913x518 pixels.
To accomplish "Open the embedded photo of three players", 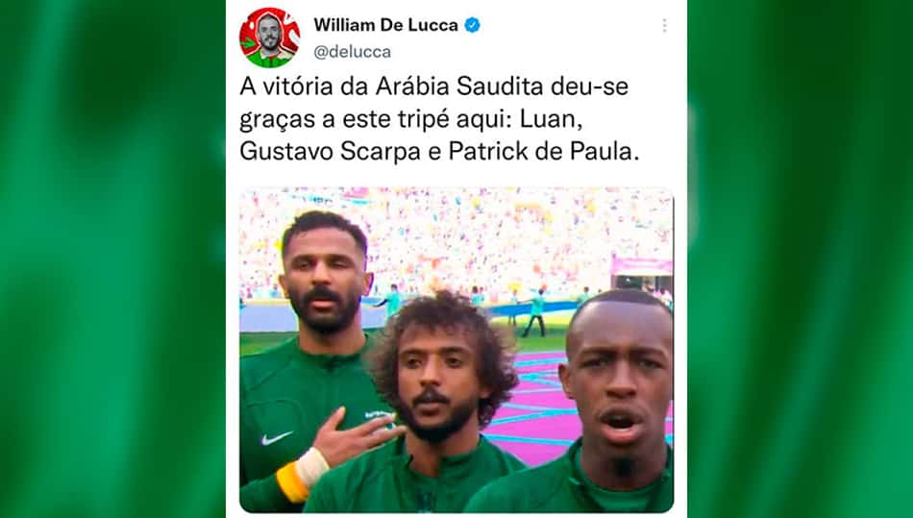I will coord(456,350).
